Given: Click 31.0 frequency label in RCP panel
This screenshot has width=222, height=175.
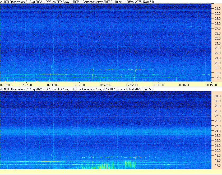Looking at the screenshot, I should pos(218,9).
